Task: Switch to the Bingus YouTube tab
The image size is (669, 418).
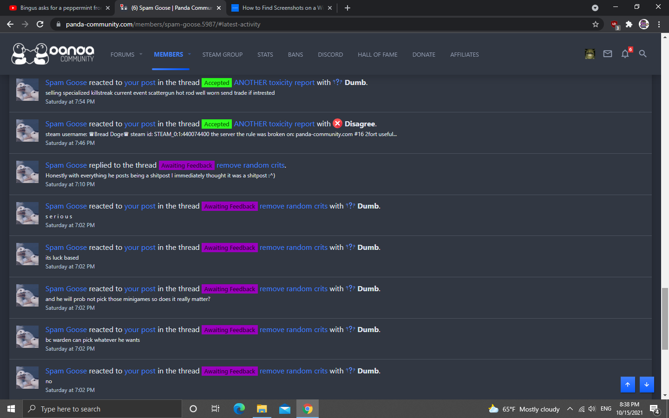Action: [x=56, y=8]
